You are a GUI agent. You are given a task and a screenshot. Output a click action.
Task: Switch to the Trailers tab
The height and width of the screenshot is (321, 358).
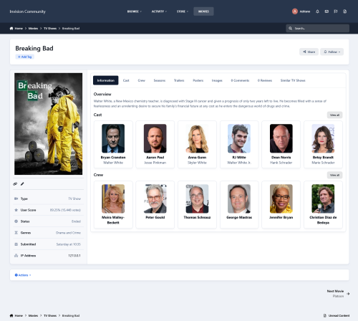[x=179, y=80]
